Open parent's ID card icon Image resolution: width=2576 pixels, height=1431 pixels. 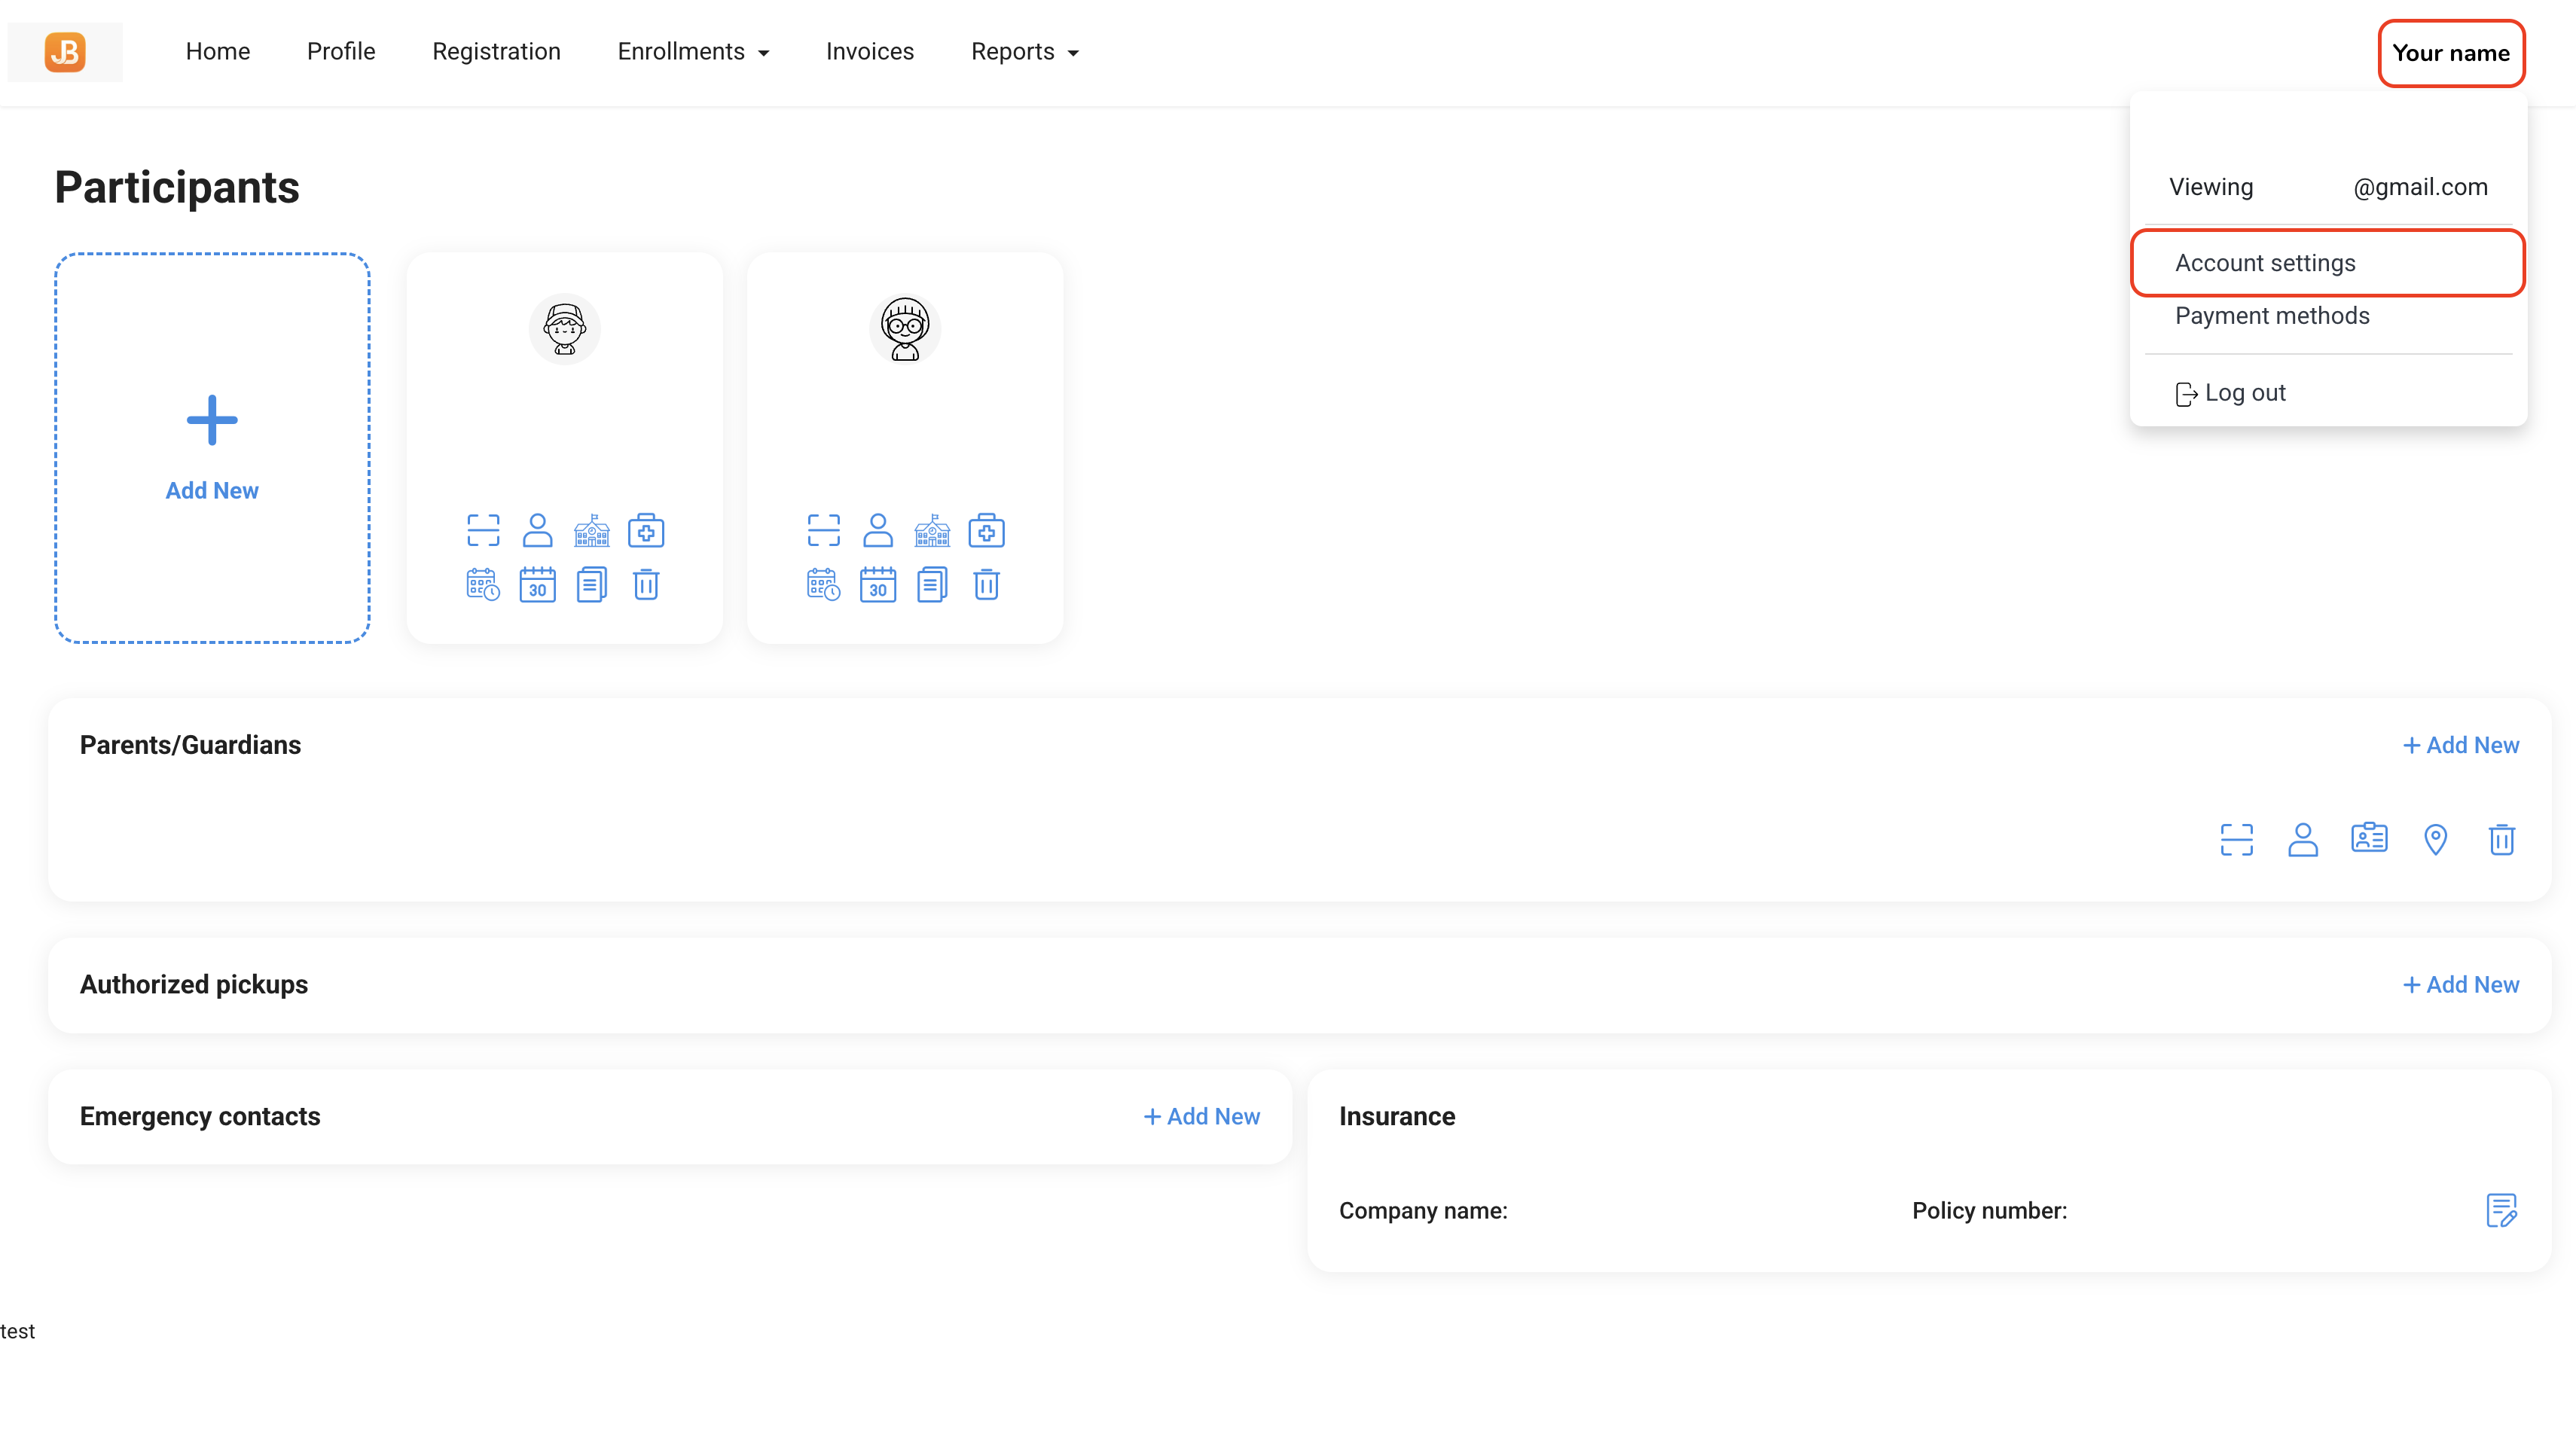click(x=2369, y=838)
